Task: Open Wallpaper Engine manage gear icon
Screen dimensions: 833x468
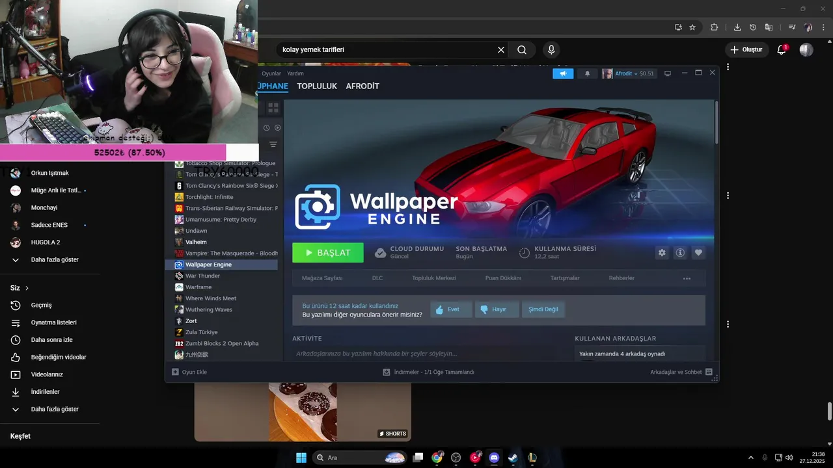Action: click(662, 253)
